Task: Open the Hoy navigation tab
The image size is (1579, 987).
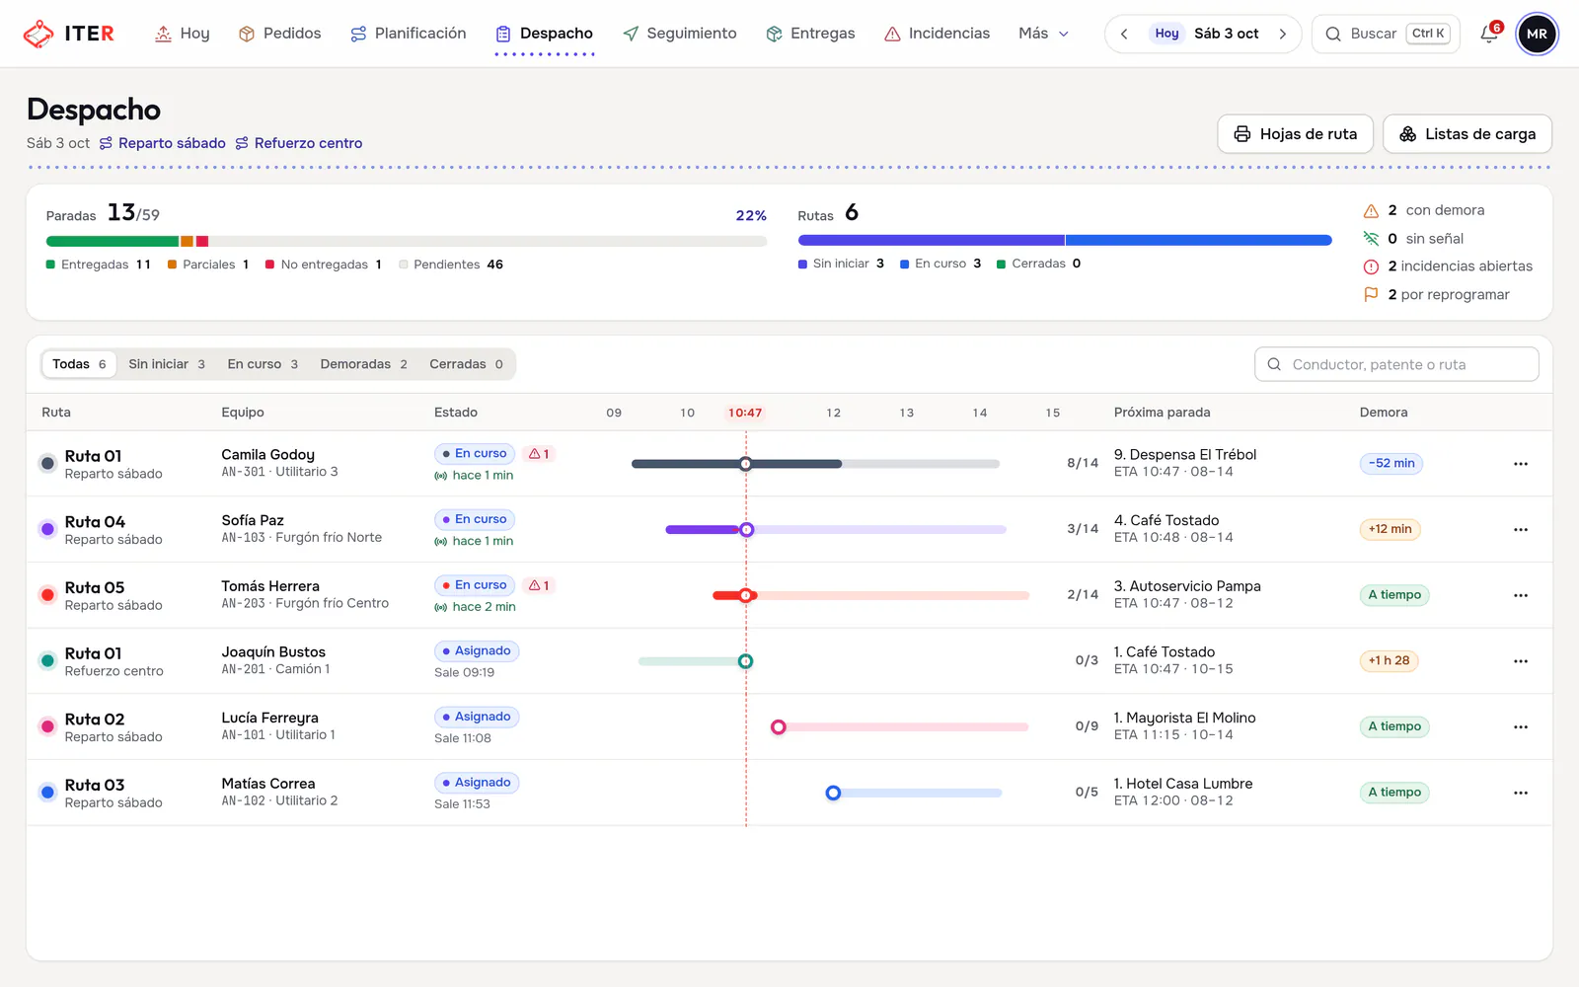Action: coord(183,34)
